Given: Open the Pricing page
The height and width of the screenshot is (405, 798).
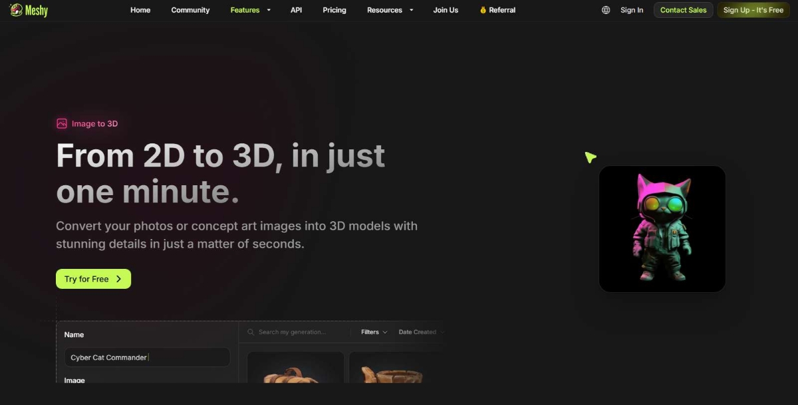Looking at the screenshot, I should (x=334, y=10).
